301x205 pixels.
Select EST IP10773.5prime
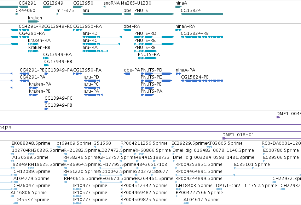pyautogui.click(x=77, y=203)
